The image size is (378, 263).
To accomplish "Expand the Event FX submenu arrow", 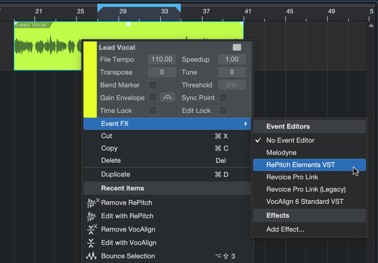I will click(246, 124).
